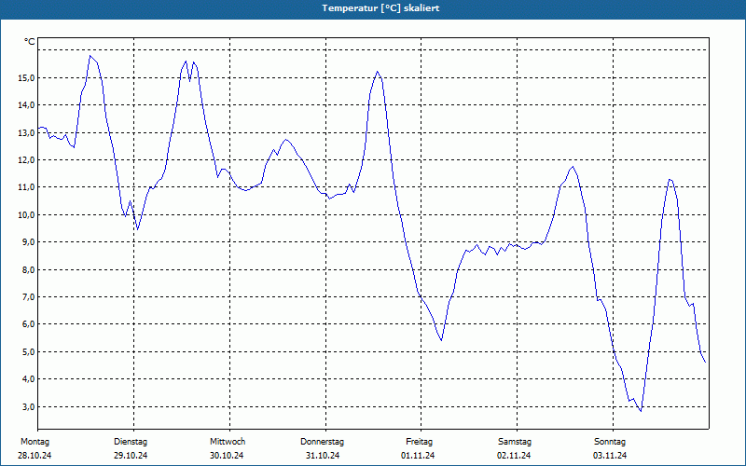This screenshot has height=466, width=746.
Task: Click the date 30.10.24
Action: pyautogui.click(x=227, y=456)
